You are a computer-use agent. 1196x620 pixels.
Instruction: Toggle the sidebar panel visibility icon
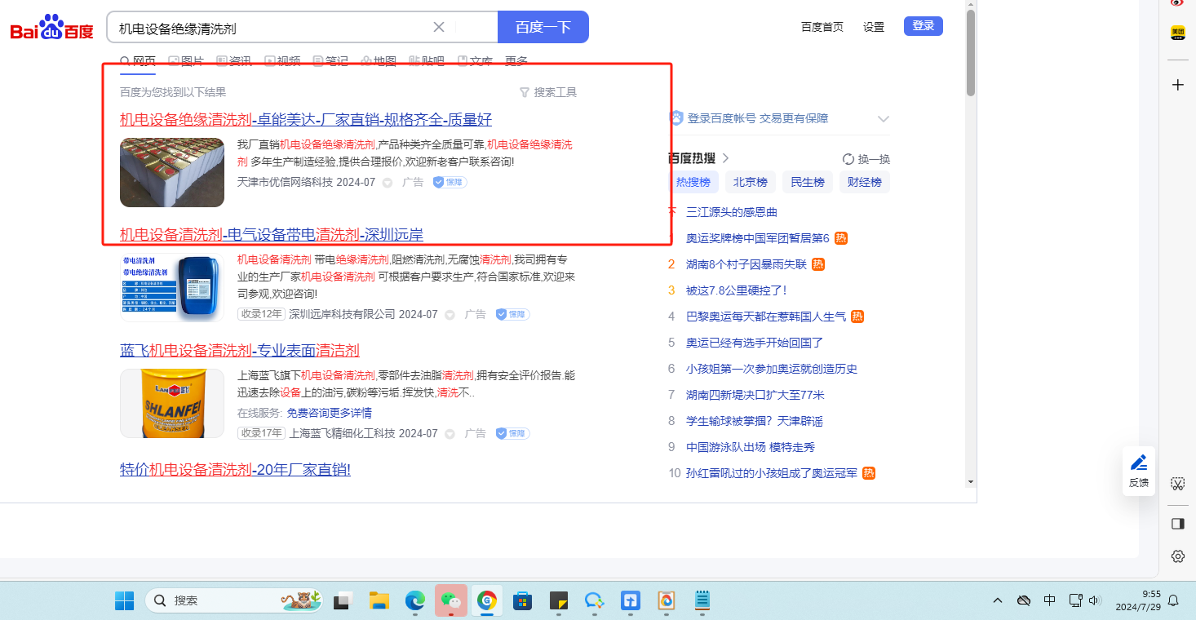click(1177, 524)
